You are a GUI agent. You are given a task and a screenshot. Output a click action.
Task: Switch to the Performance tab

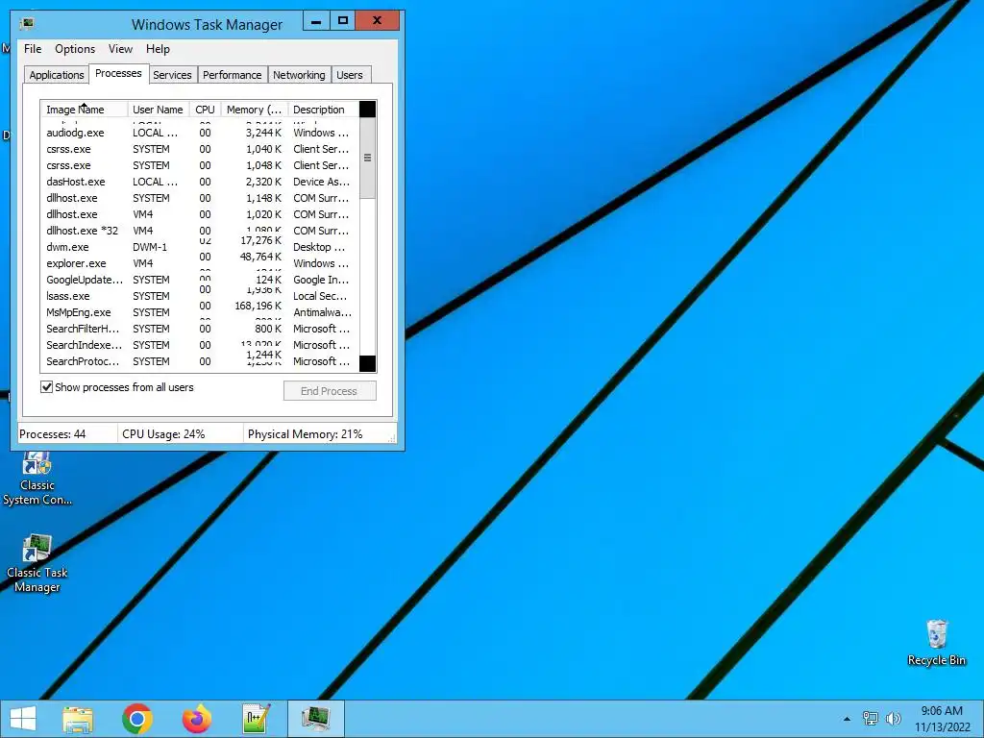[x=233, y=75]
